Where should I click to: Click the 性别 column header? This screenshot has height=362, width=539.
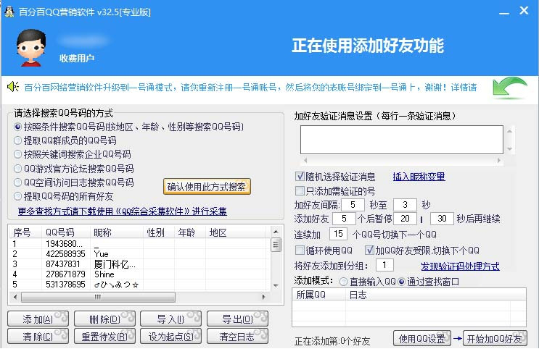[159, 232]
